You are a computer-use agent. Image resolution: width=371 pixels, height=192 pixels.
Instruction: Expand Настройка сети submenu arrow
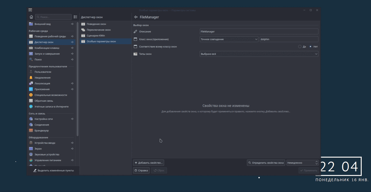[72, 119]
